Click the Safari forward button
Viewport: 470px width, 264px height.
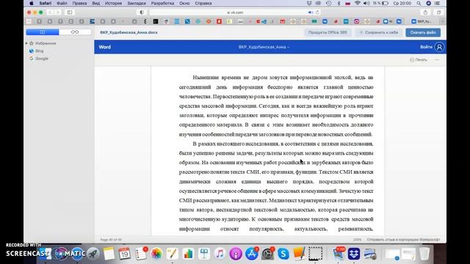pyautogui.click(x=57, y=12)
